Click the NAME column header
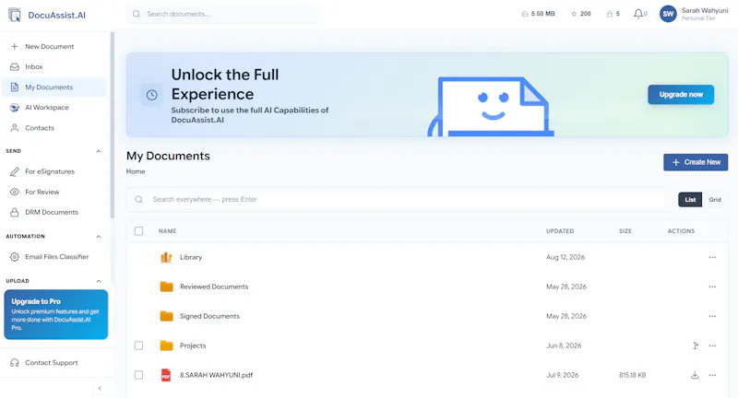The image size is (738, 398). point(167,231)
